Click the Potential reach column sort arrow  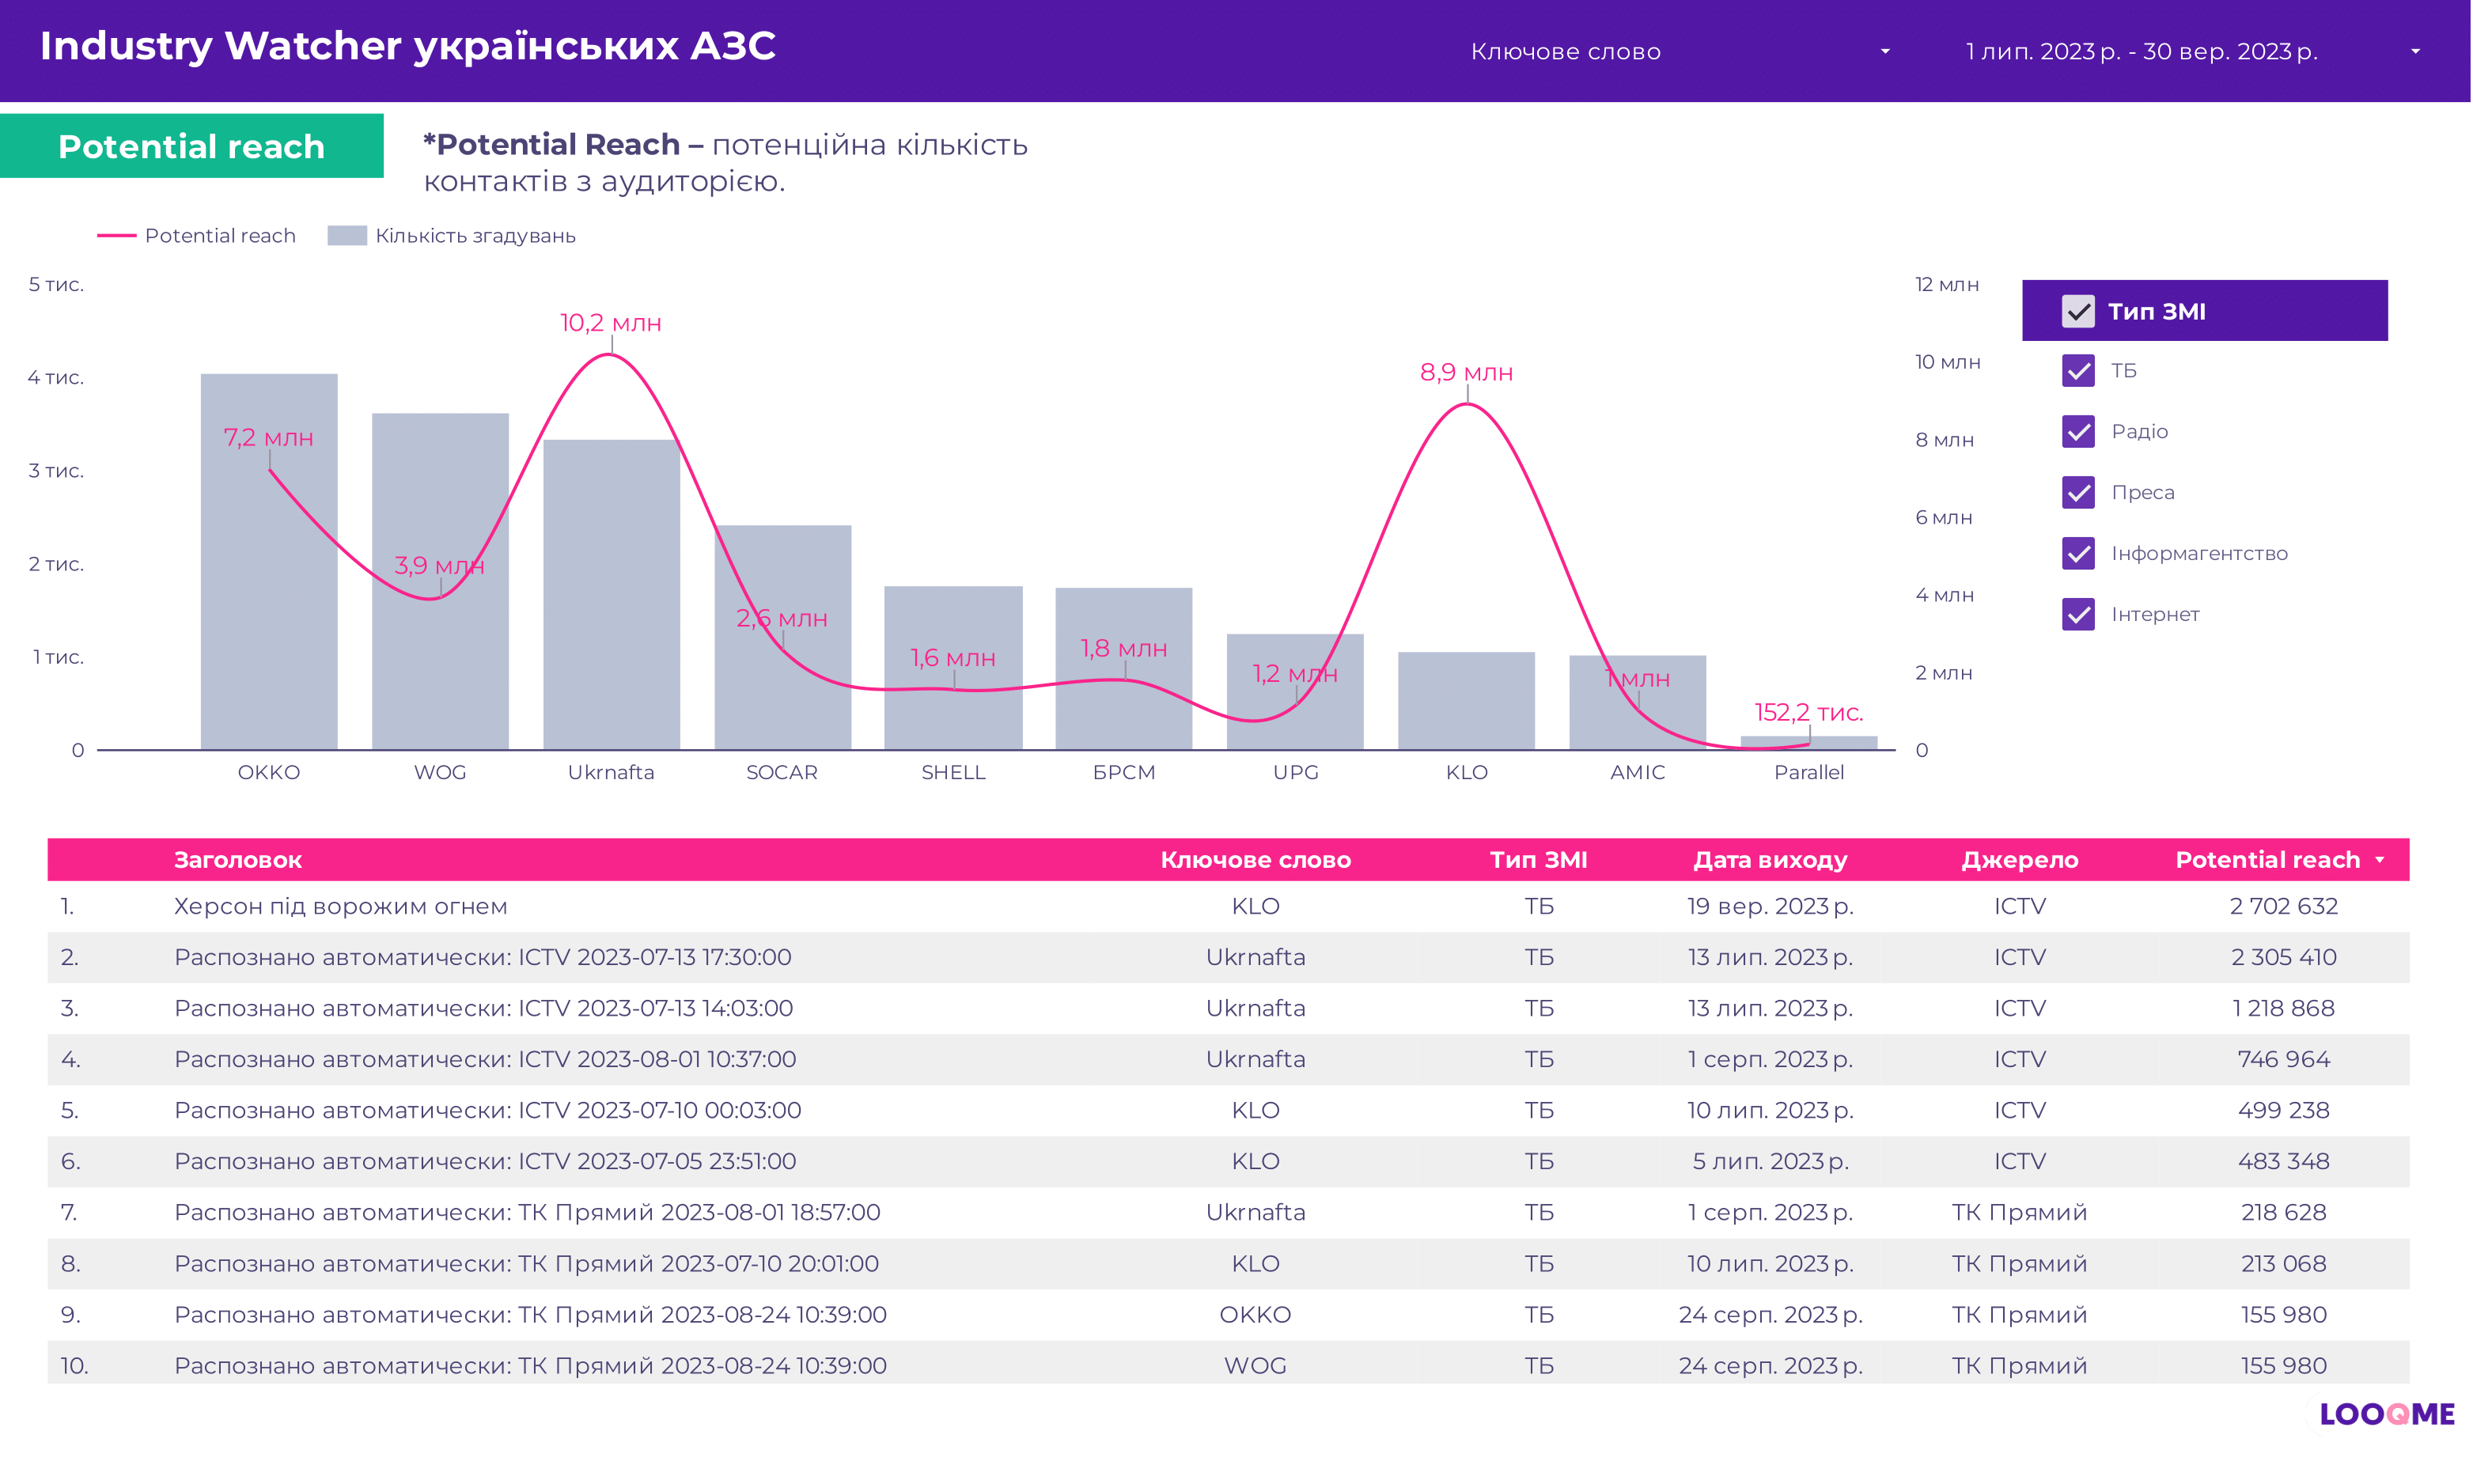coord(2380,860)
